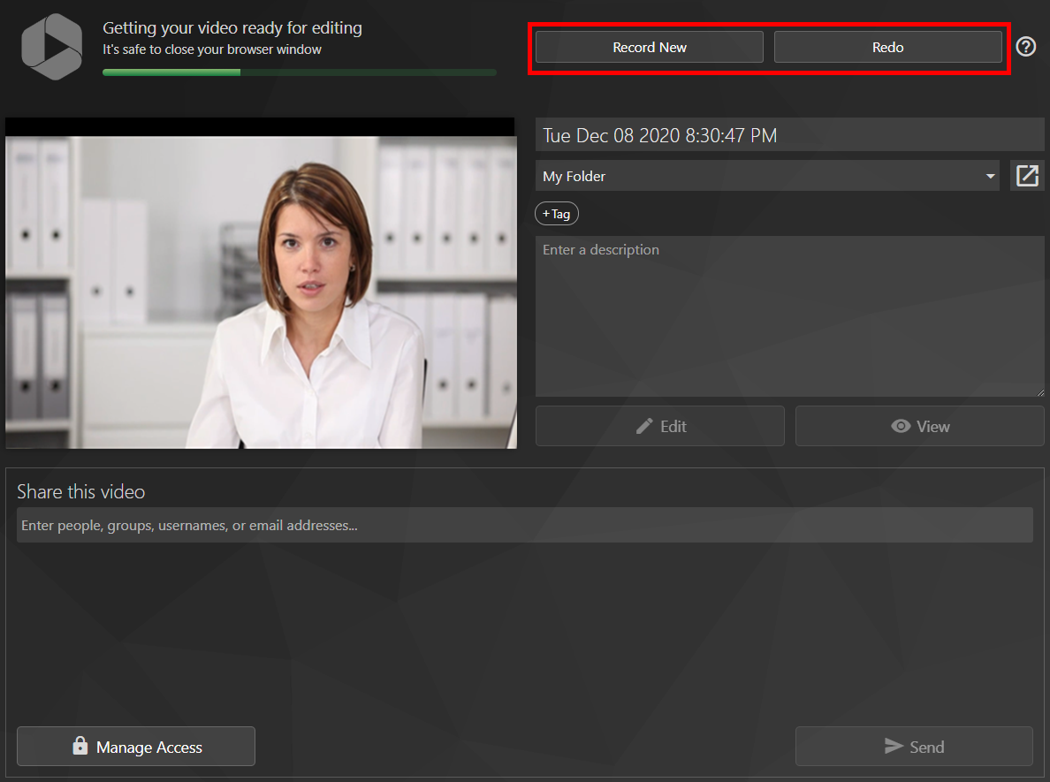Click the video processing progress bar
Viewport: 1050px width, 782px height.
(x=300, y=72)
